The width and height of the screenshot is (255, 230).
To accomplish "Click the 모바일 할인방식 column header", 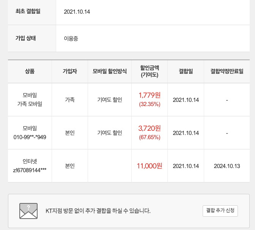I will (x=110, y=71).
